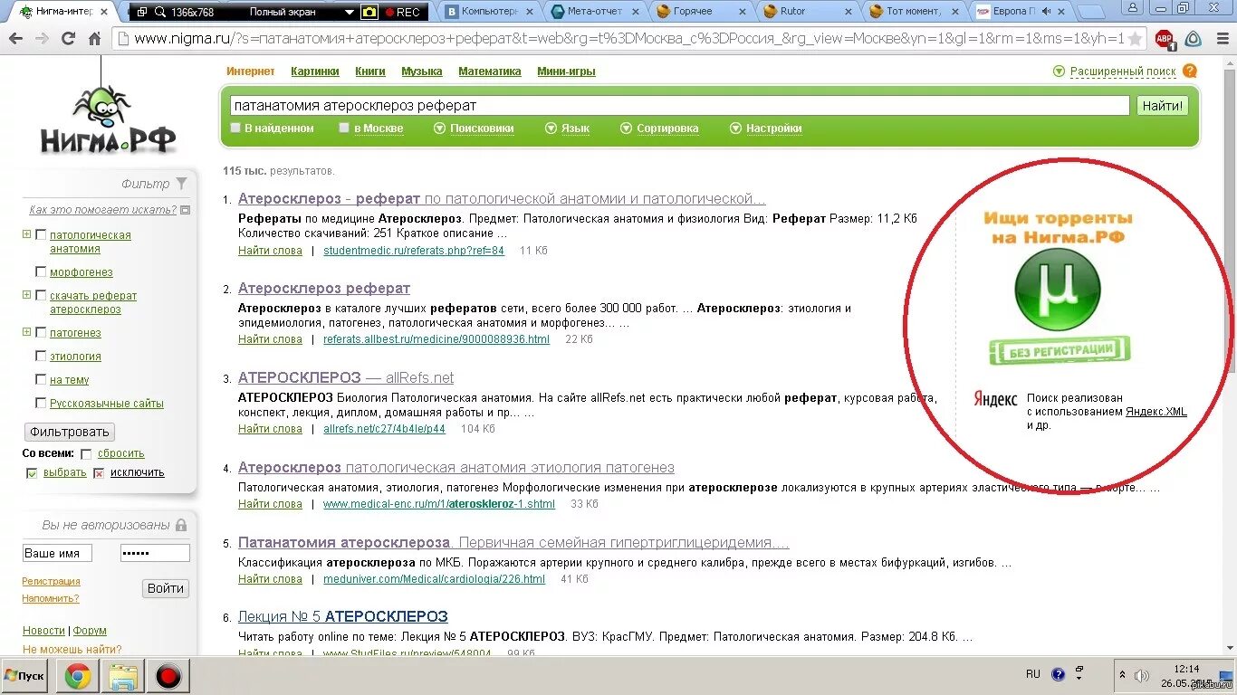Open the 'Поисковики' dropdown
This screenshot has width=1237, height=695.
pyautogui.click(x=474, y=129)
